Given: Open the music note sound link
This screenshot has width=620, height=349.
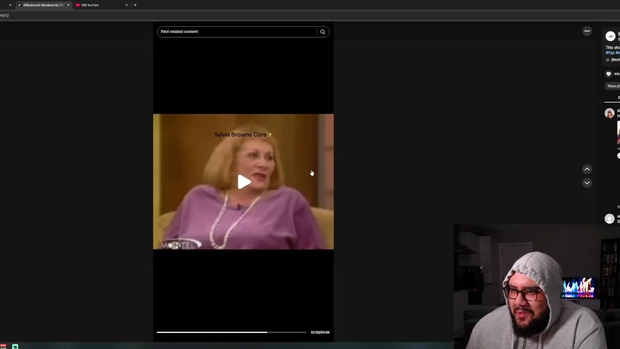Looking at the screenshot, I should pos(613,60).
